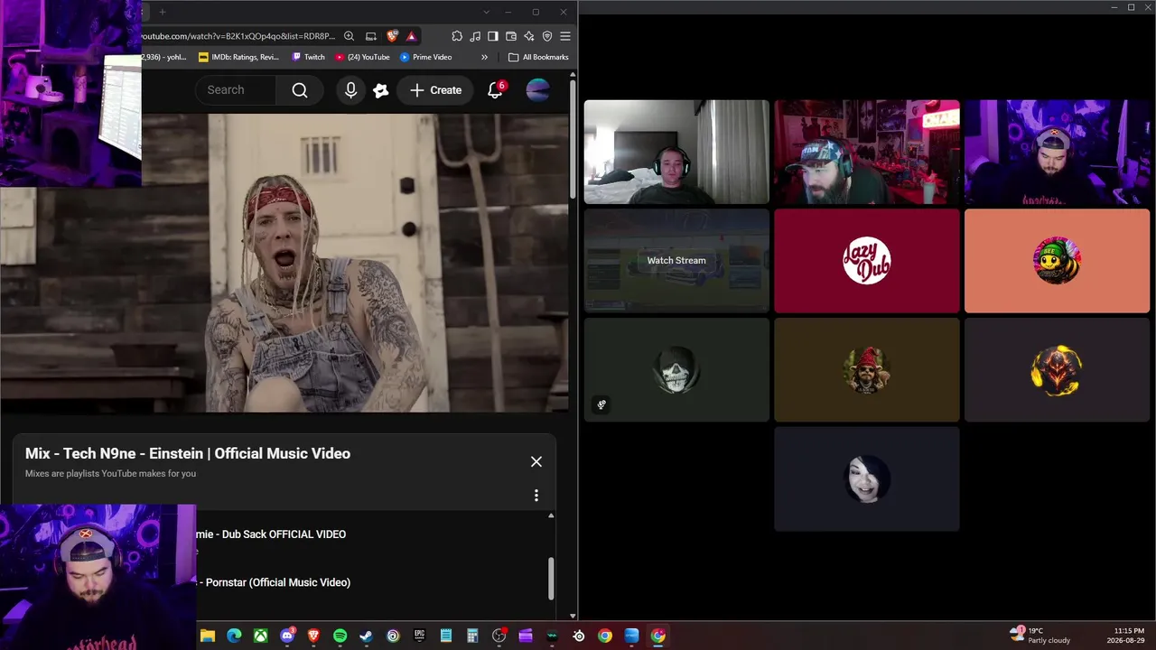
Task: Open the All Bookmarks folder
Action: [x=538, y=57]
